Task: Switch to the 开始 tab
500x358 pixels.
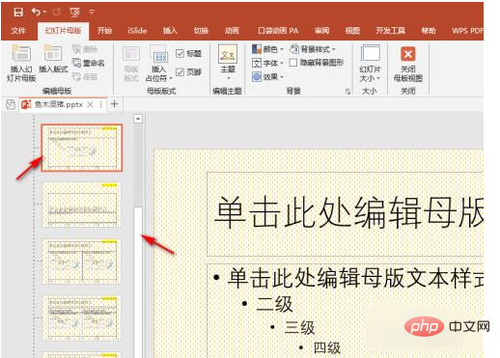Action: pyautogui.click(x=104, y=31)
